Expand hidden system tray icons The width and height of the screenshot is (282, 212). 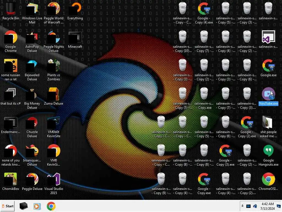242,206
